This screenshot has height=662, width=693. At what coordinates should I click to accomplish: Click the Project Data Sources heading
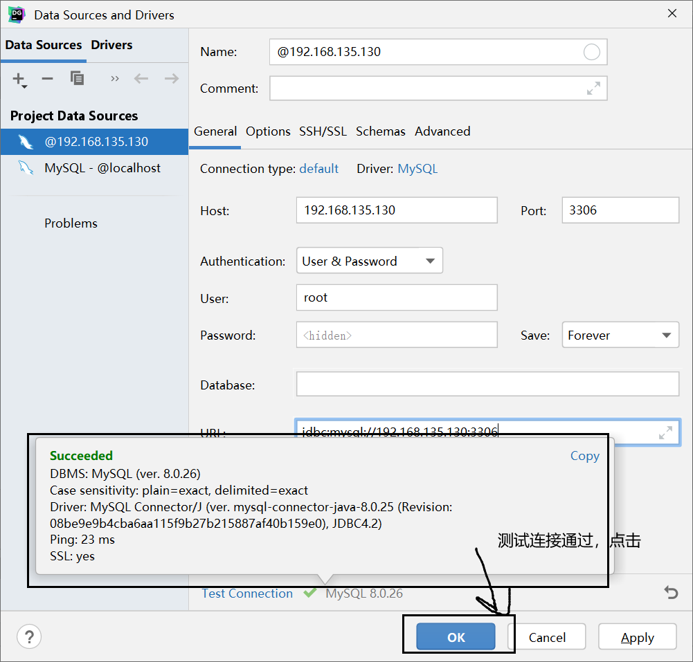click(x=74, y=116)
